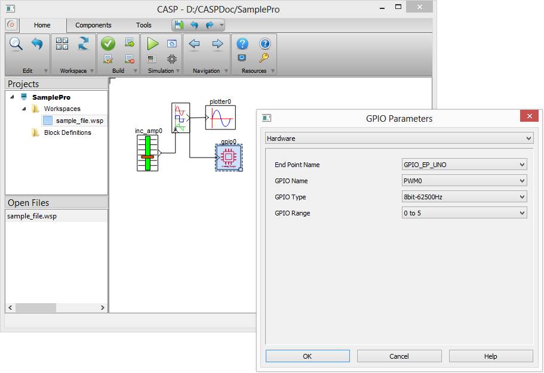Open the GPIO Name dropdown showing PWM0
The height and width of the screenshot is (373, 544).
[x=464, y=181]
